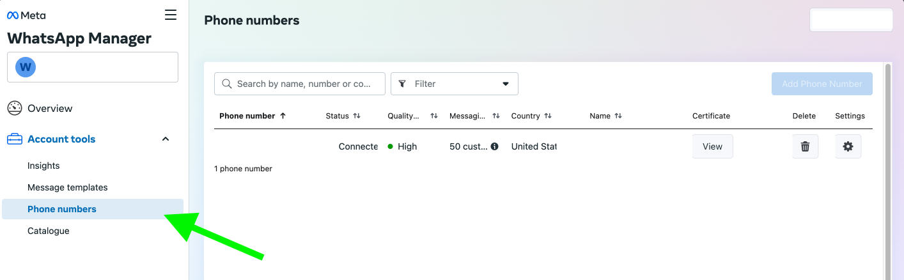Toggle the hamburger navigation menu
Image resolution: width=904 pixels, height=280 pixels.
[x=171, y=15]
